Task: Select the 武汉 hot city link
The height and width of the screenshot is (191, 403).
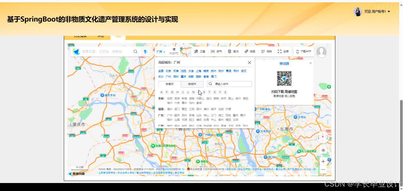Action: (x=243, y=71)
